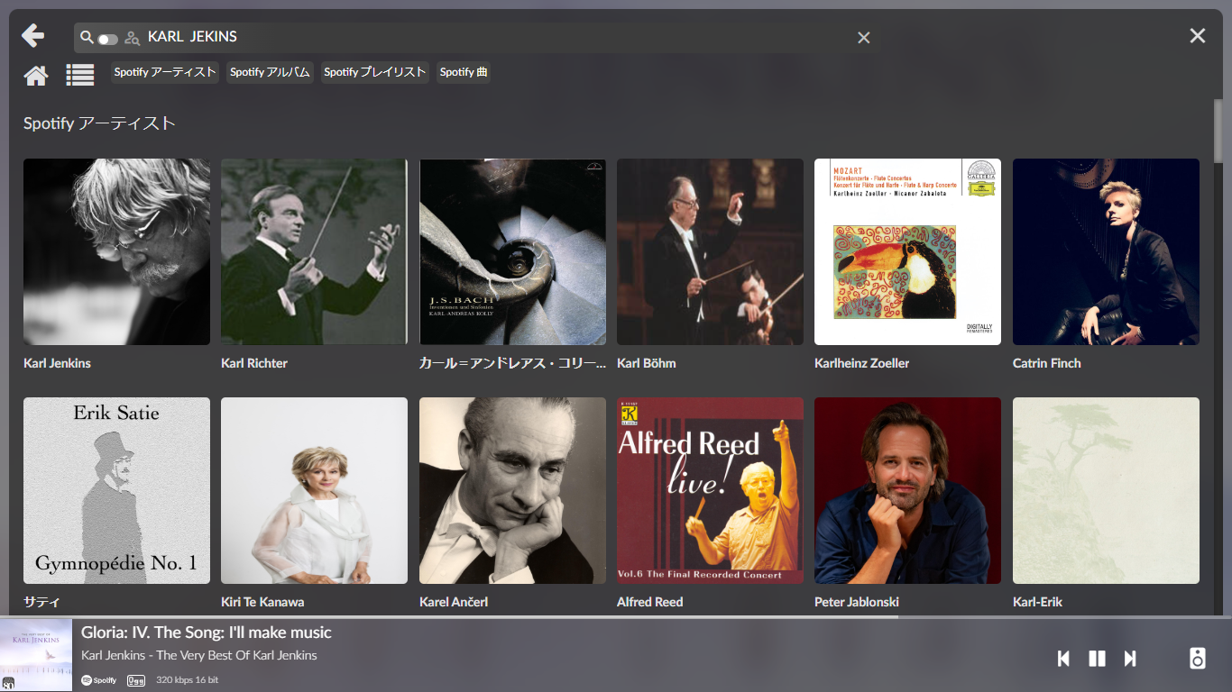Clear the search text with X
The image size is (1232, 692).
863,38
